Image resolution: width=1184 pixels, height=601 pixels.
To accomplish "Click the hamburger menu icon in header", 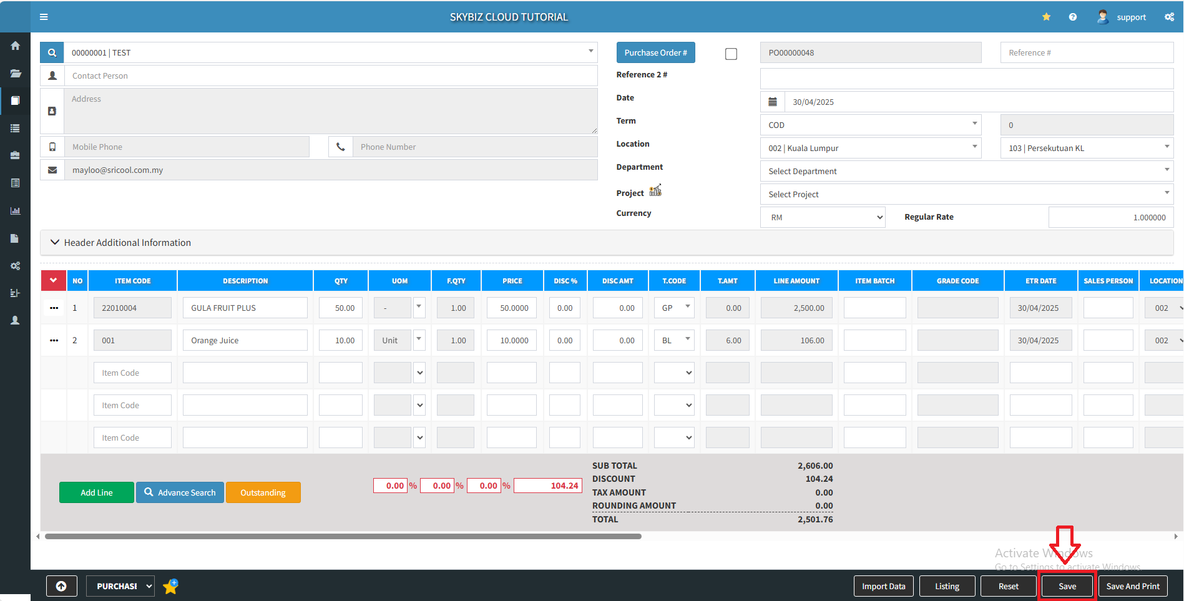I will point(44,17).
